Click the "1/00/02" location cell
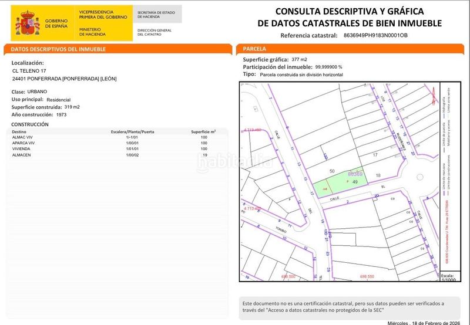The width and height of the screenshot is (470, 325). (132, 155)
